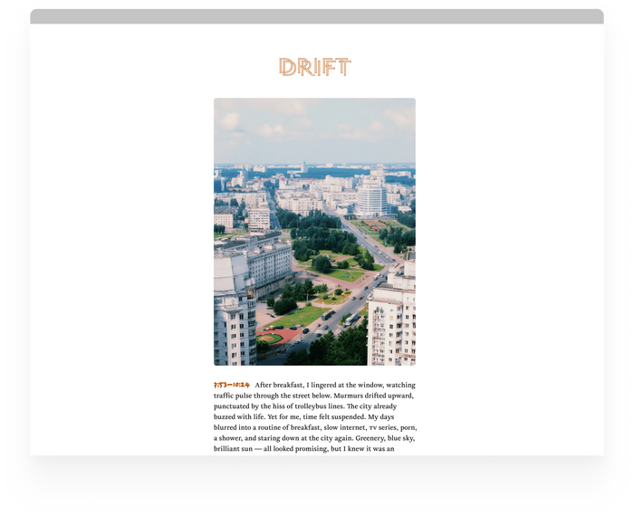Click the DRIFT logo title
This screenshot has height=516, width=634.
click(x=314, y=67)
